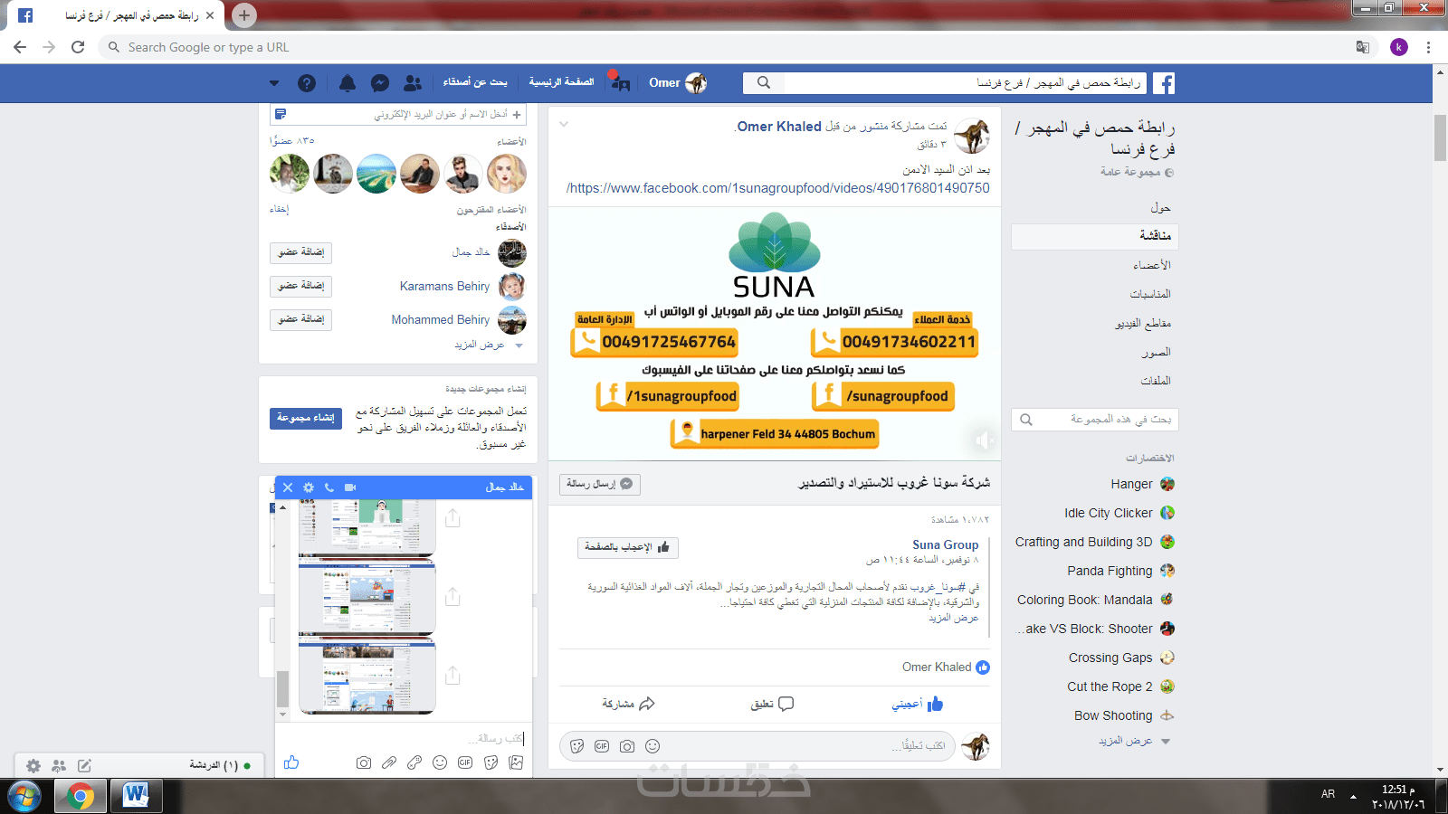The width and height of the screenshot is (1448, 814).
Task: Share the middle screenshot in chat
Action: (x=452, y=597)
